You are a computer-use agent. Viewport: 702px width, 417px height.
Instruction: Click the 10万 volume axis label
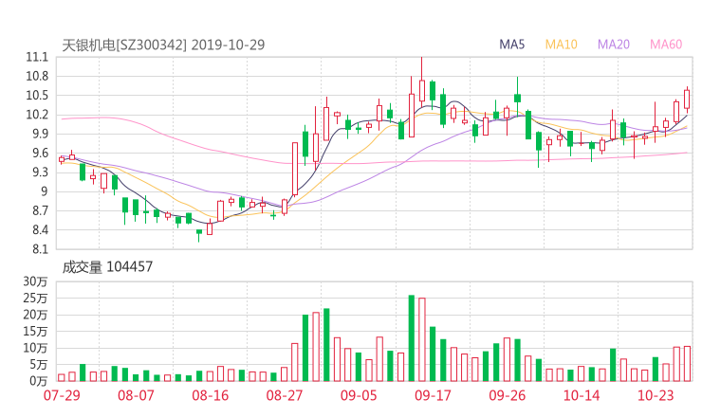click(x=35, y=348)
